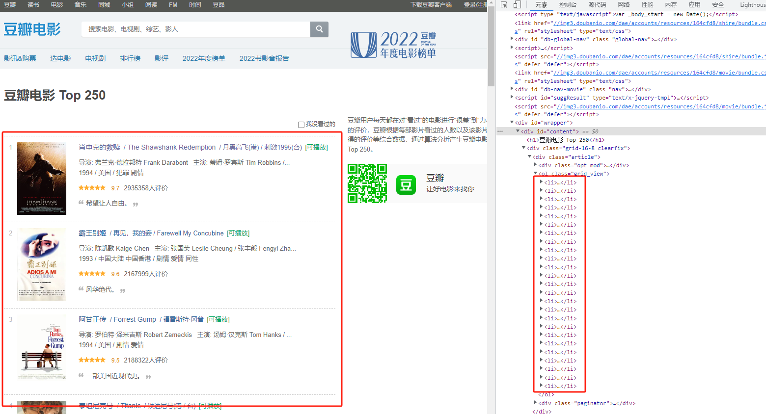Viewport: 766px width, 414px height.
Task: Open FM in the top navigation
Action: point(173,5)
